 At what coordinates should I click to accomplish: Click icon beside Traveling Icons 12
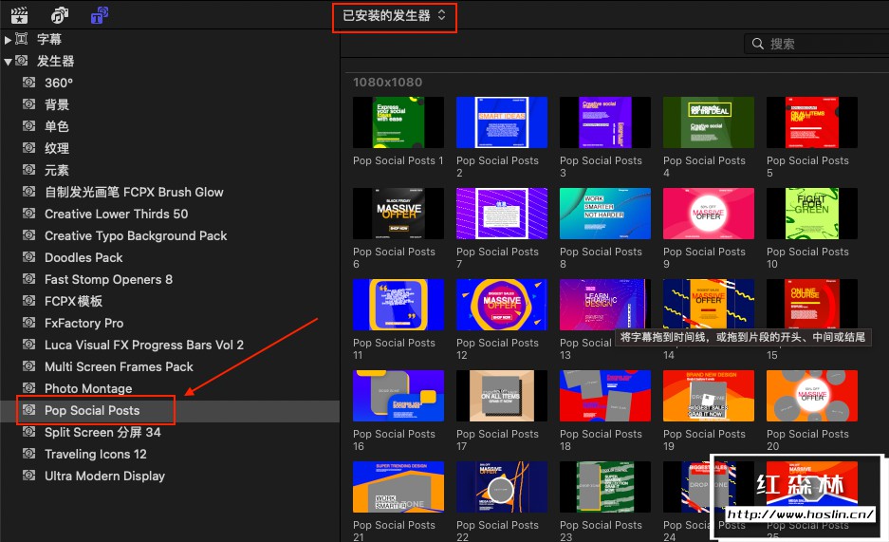point(28,454)
